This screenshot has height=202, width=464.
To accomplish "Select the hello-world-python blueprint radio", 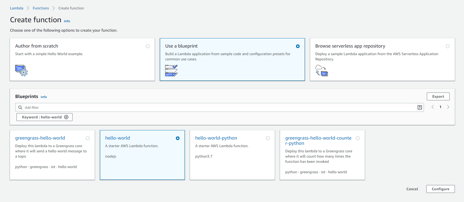I will 268,138.
